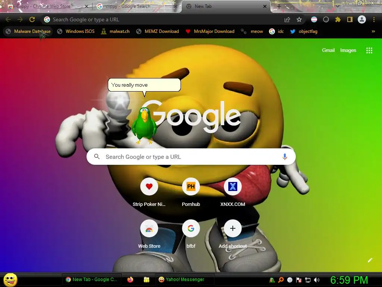382x287 pixels.
Task: Go back using the back arrow
Action: pyautogui.click(x=8, y=19)
